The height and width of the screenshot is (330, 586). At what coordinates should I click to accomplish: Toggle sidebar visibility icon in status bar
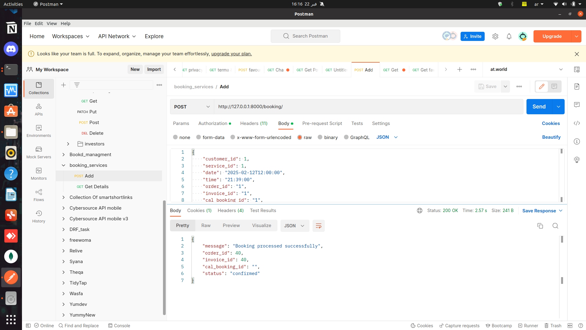pyautogui.click(x=28, y=326)
